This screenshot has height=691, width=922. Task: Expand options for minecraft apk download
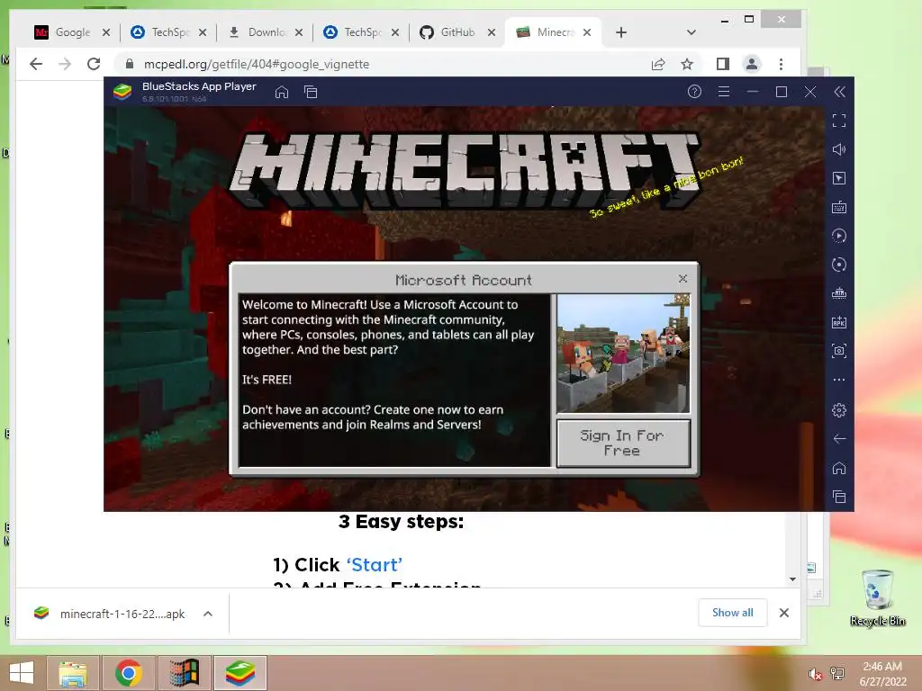(208, 614)
